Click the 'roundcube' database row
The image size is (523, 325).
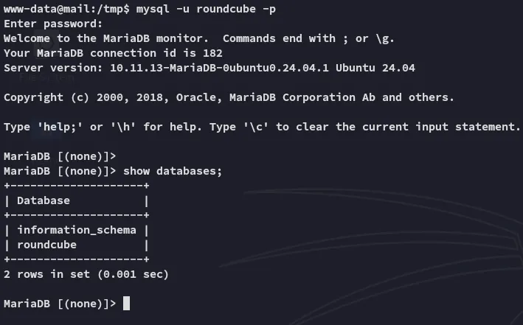47,245
